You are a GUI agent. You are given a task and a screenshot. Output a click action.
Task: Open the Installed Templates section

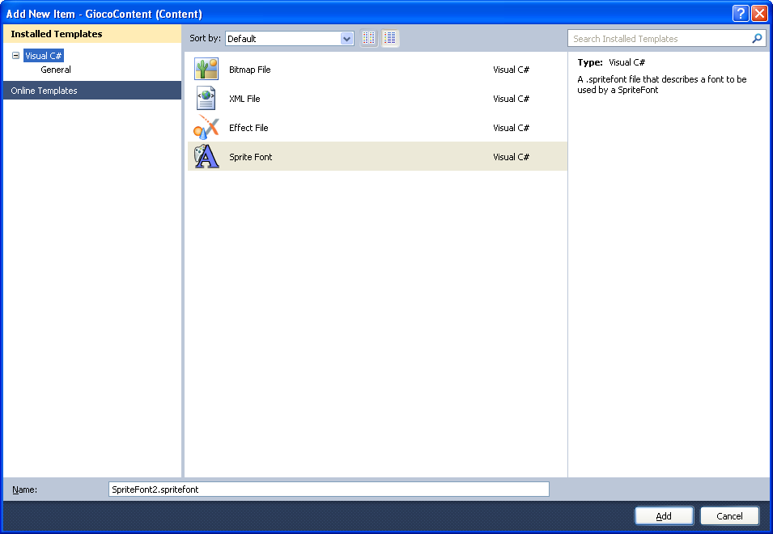click(92, 34)
